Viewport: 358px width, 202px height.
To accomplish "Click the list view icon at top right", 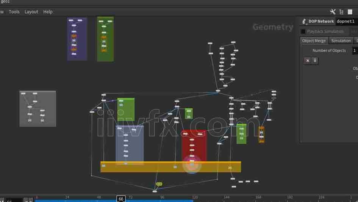I will pyautogui.click(x=350, y=12).
